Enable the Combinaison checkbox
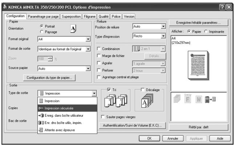The image size is (235, 145). click(x=99, y=49)
